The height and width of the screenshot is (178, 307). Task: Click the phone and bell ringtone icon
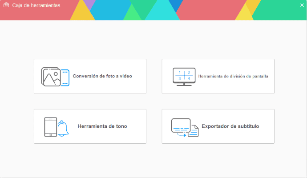click(x=57, y=127)
